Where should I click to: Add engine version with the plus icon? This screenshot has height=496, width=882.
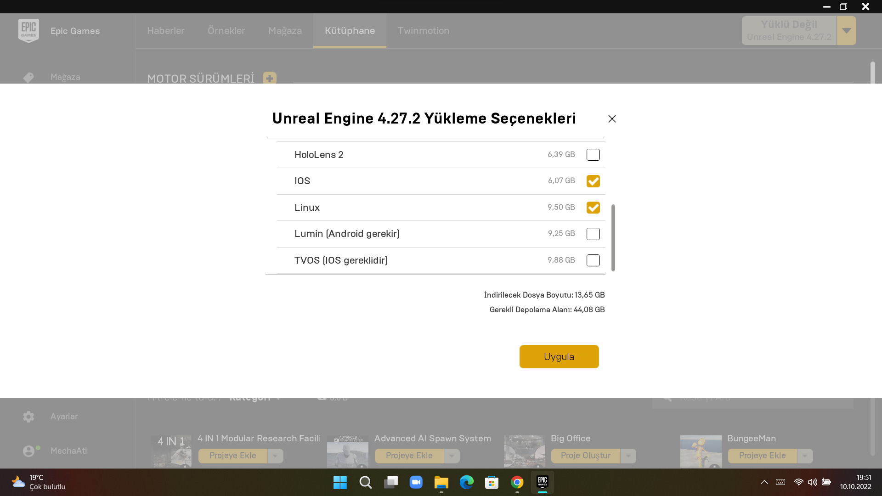[269, 78]
